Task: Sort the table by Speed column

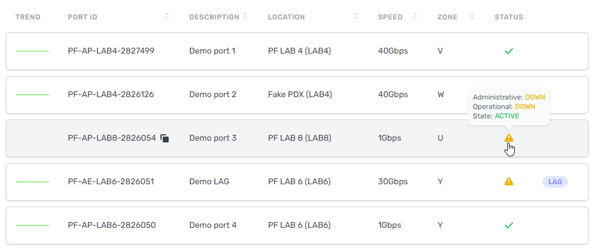Action: [415, 16]
